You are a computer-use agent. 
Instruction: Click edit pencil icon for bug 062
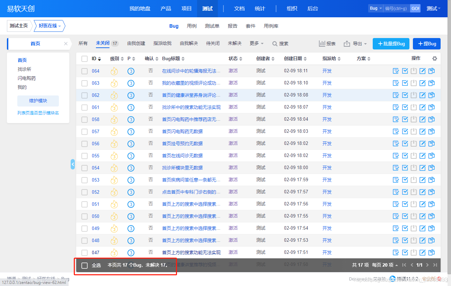coord(423,95)
